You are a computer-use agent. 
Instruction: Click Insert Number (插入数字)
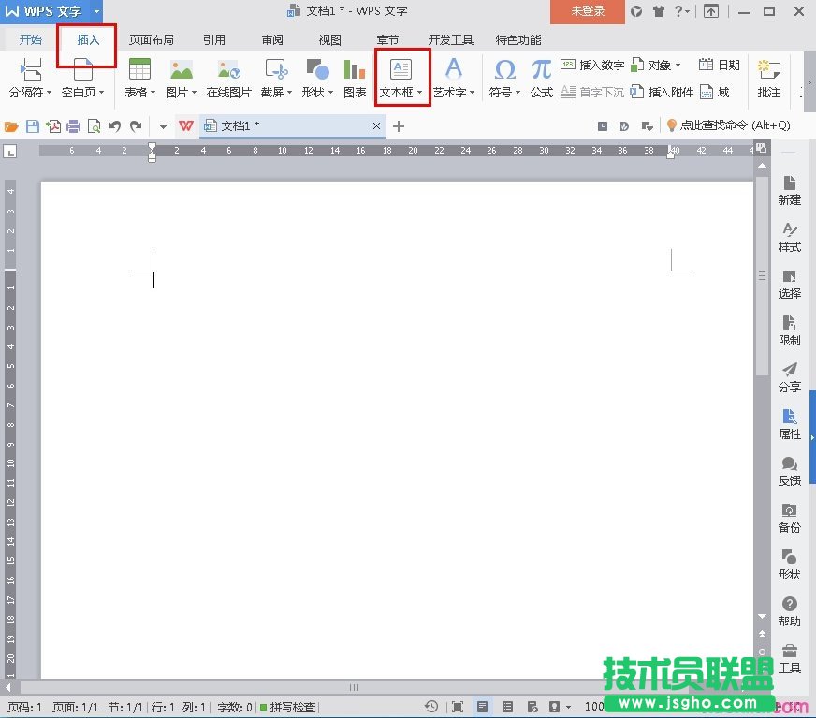pyautogui.click(x=592, y=65)
